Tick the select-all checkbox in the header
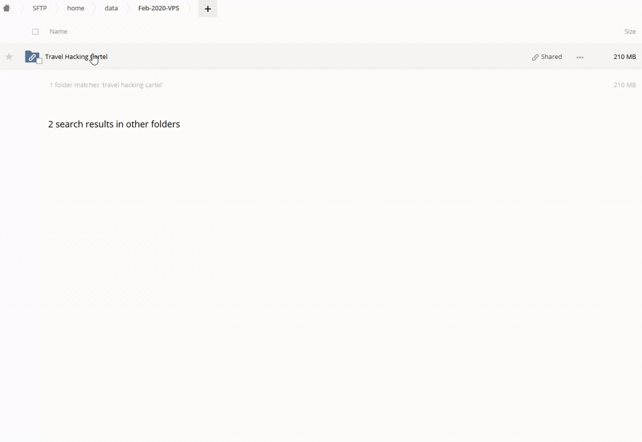Screen dimensions: 642x442 tap(35, 31)
